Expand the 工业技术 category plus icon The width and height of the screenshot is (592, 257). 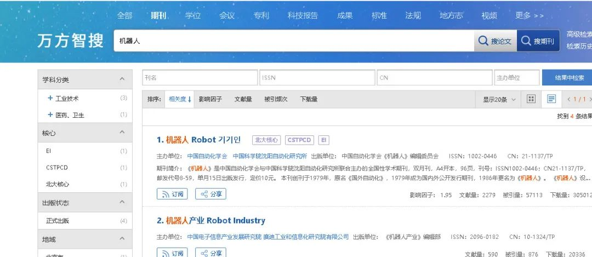point(50,98)
